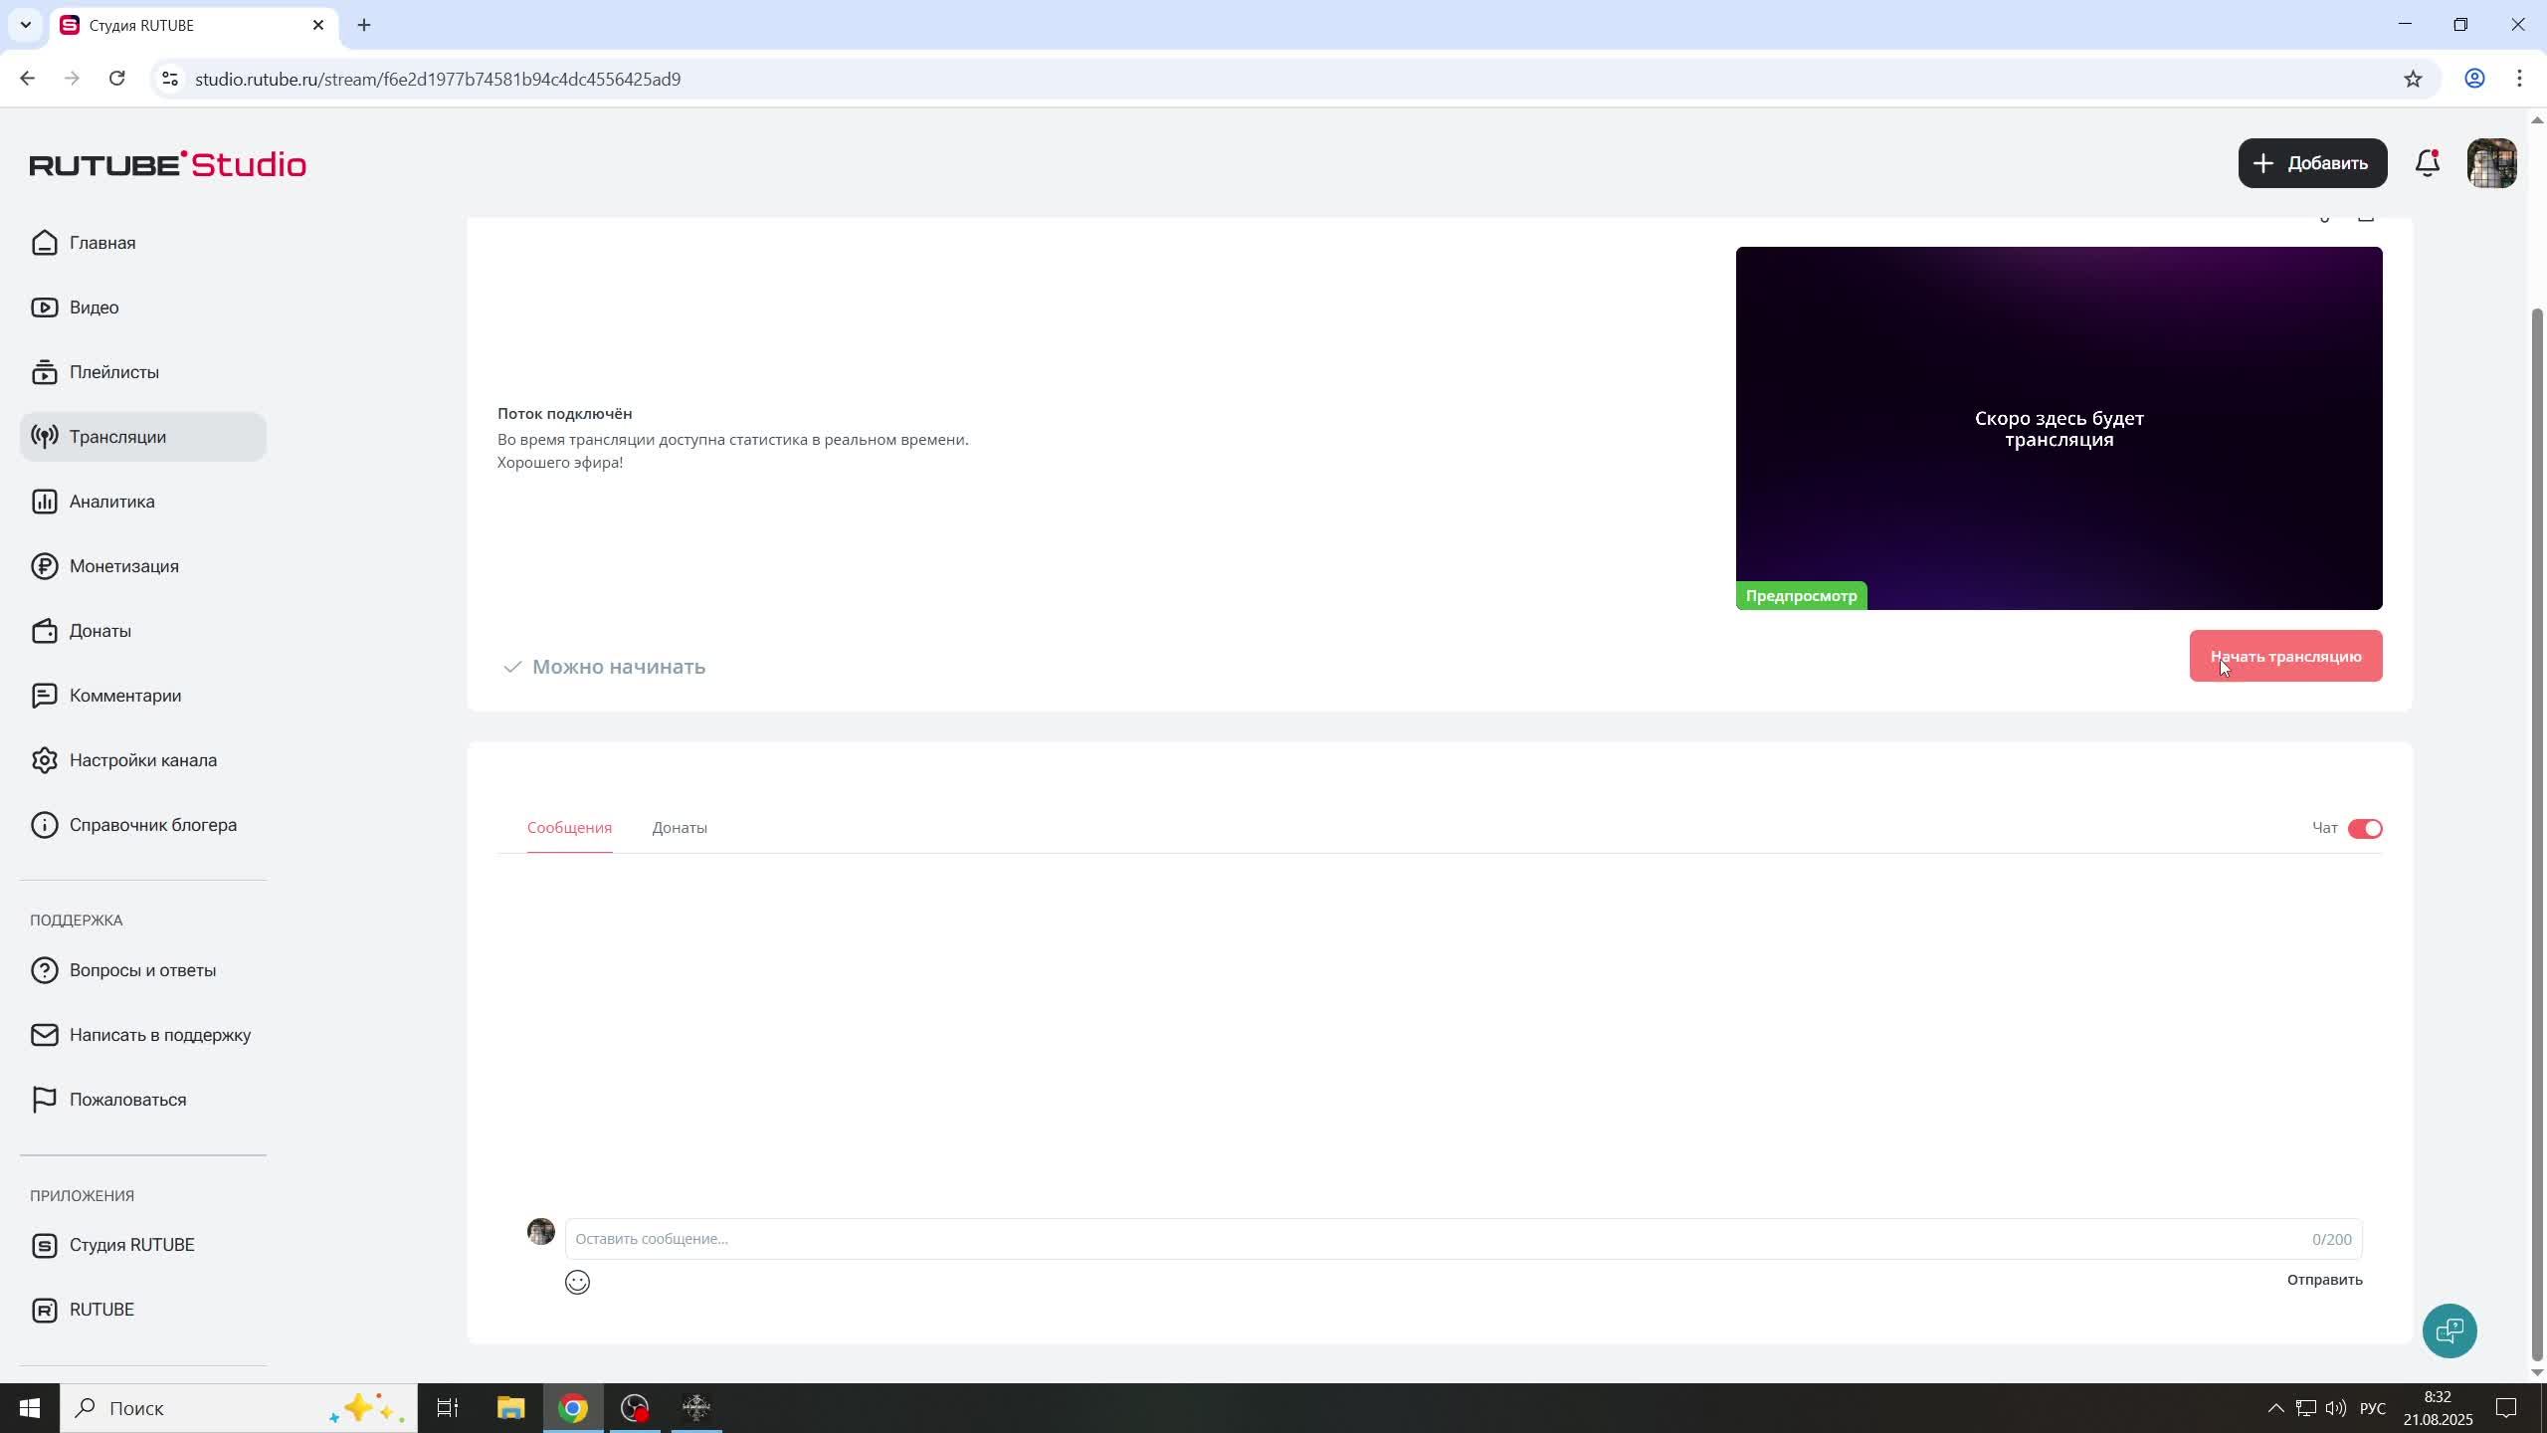Open the Chrome tab search dropdown arrow
Image resolution: width=2547 pixels, height=1433 pixels.
coord(26,25)
